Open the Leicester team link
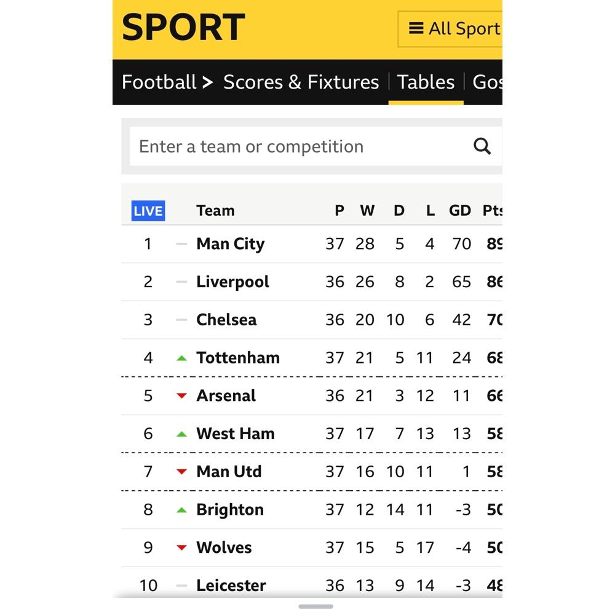Viewport: 615px width, 615px height. [x=231, y=585]
